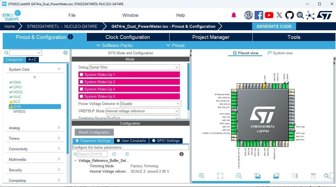This screenshot has height=187, width=336.
Task: Open the YouTube icon link
Action: (x=269, y=15)
